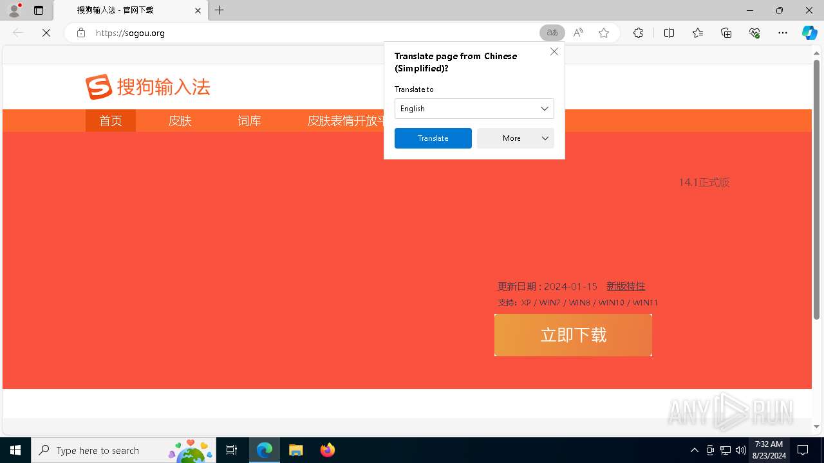Show hidden system tray icons
Image resolution: width=824 pixels, height=463 pixels.
694,450
